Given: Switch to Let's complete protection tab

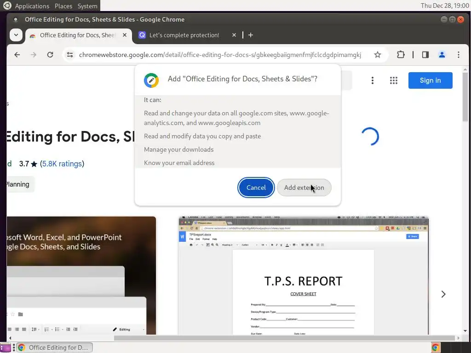Looking at the screenshot, I should tap(184, 35).
